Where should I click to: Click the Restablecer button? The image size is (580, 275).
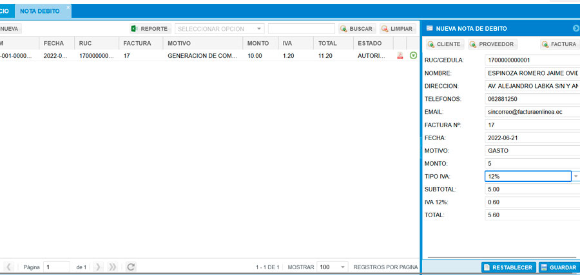(508, 267)
